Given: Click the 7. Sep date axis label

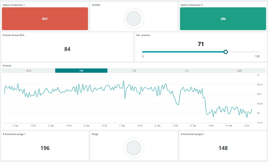Looking at the screenshot, I should pos(122,125).
